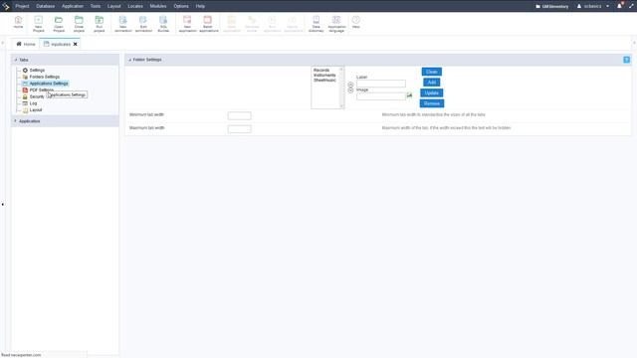Select the third entry in the folder list
Image resolution: width=637 pixels, height=358 pixels.
[x=324, y=80]
